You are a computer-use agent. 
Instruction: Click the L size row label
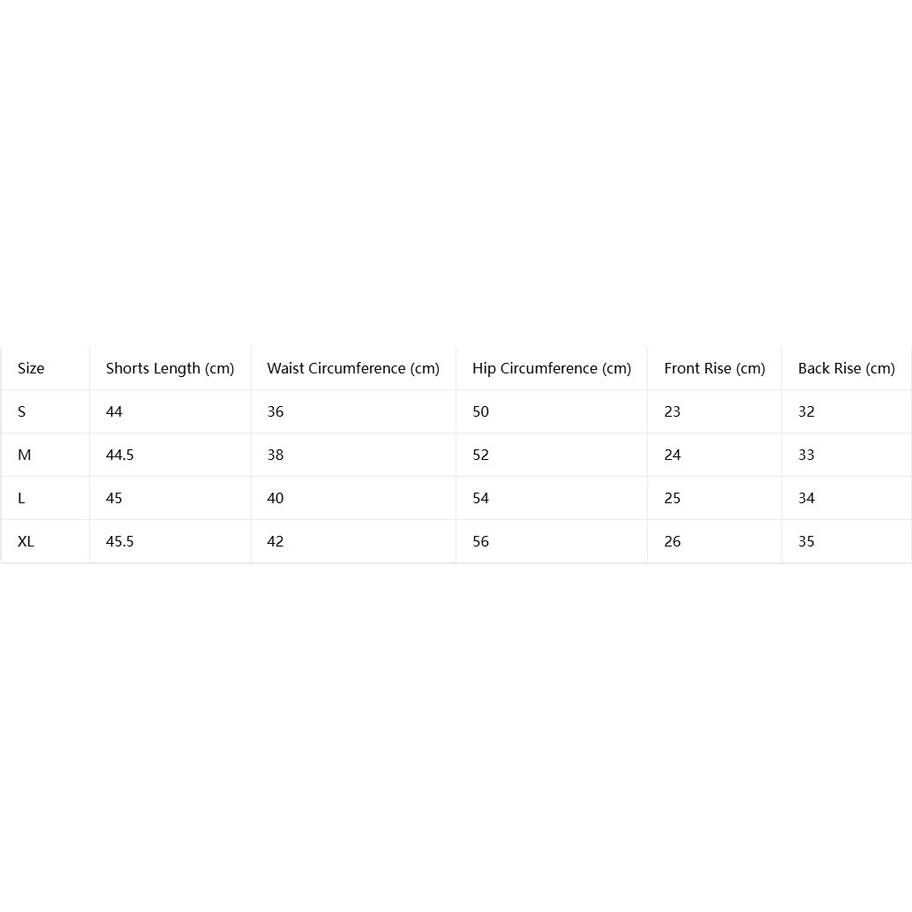tap(21, 499)
